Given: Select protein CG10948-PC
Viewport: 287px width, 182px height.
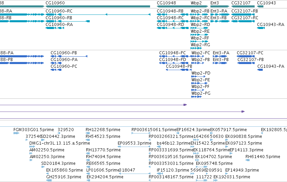Looking at the screenshot, I should [172, 53].
